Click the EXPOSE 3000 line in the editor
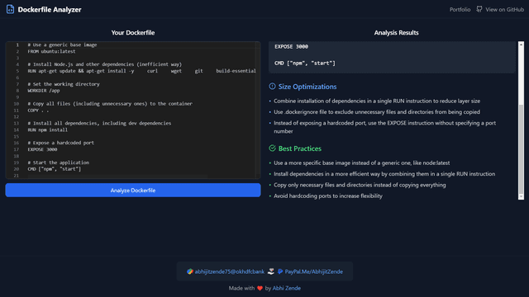The image size is (529, 297). [x=42, y=149]
